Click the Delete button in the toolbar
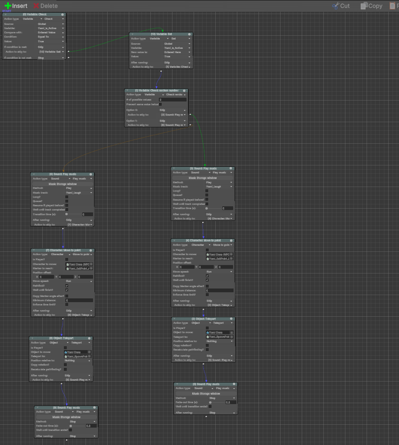Image resolution: width=399 pixels, height=445 pixels. tap(46, 6)
